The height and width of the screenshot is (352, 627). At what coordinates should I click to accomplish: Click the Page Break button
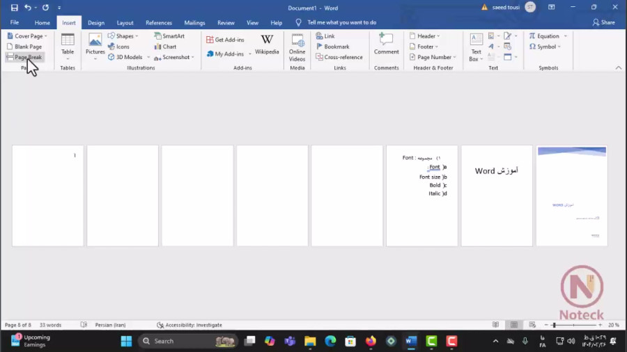(x=24, y=57)
